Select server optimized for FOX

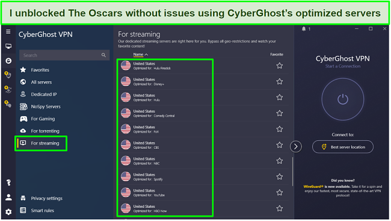(x=203, y=129)
